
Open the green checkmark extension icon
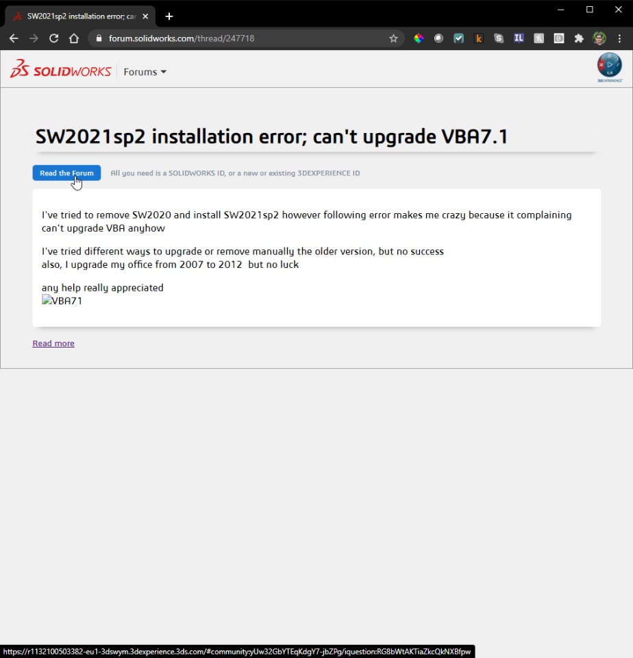point(458,38)
